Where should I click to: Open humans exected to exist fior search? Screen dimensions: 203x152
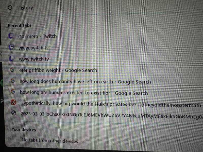(x=84, y=93)
